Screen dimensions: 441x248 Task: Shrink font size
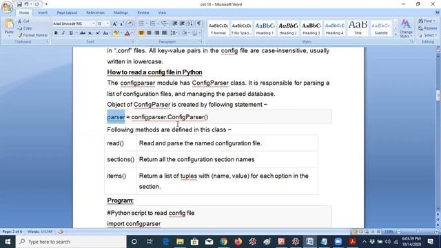point(122,24)
